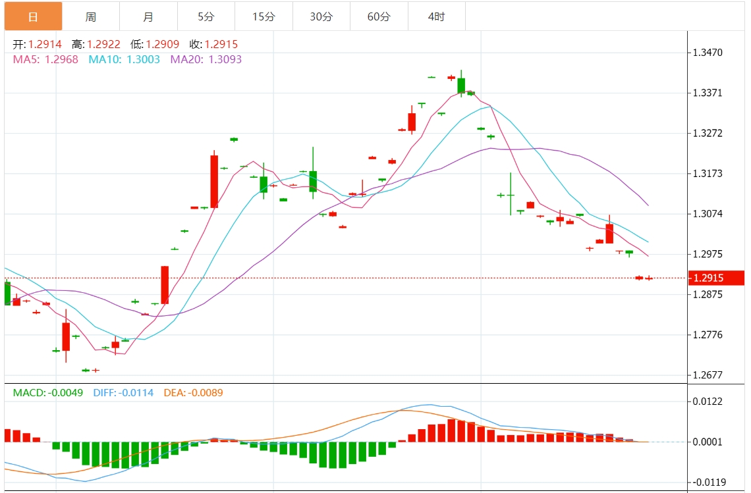Click the 1.3173 price axis label
The image size is (751, 493).
click(x=708, y=173)
